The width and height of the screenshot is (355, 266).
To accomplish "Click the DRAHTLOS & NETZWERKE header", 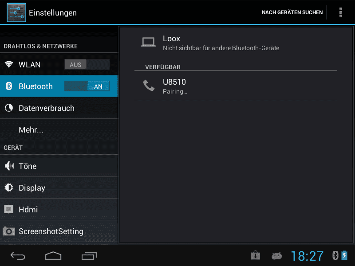I will pyautogui.click(x=40, y=46).
